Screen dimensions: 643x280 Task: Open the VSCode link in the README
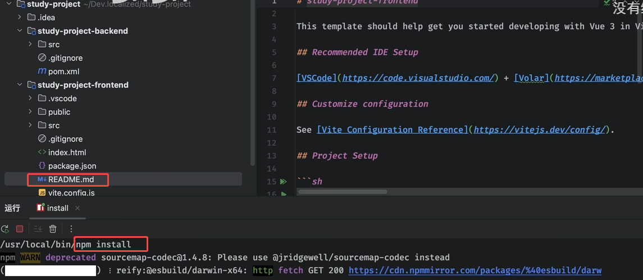316,78
